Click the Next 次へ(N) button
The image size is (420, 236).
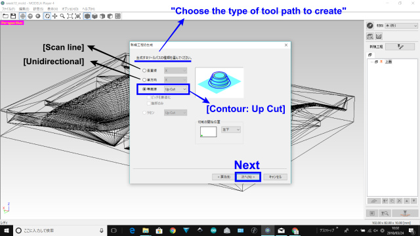pyautogui.click(x=248, y=177)
